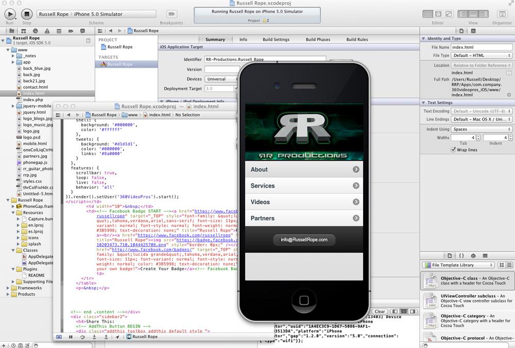Open related files menu in main jump bar
515x348 pixels.
point(100,30)
